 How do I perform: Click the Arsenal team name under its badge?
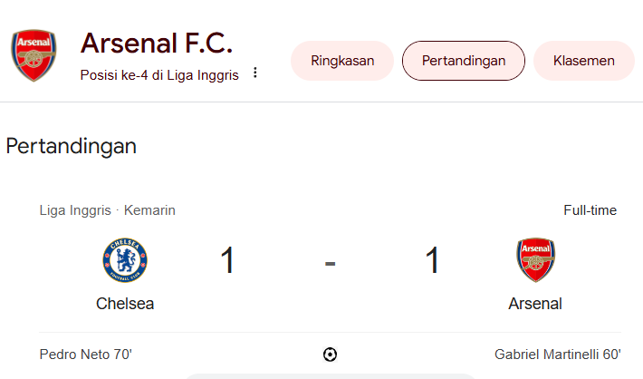(535, 304)
